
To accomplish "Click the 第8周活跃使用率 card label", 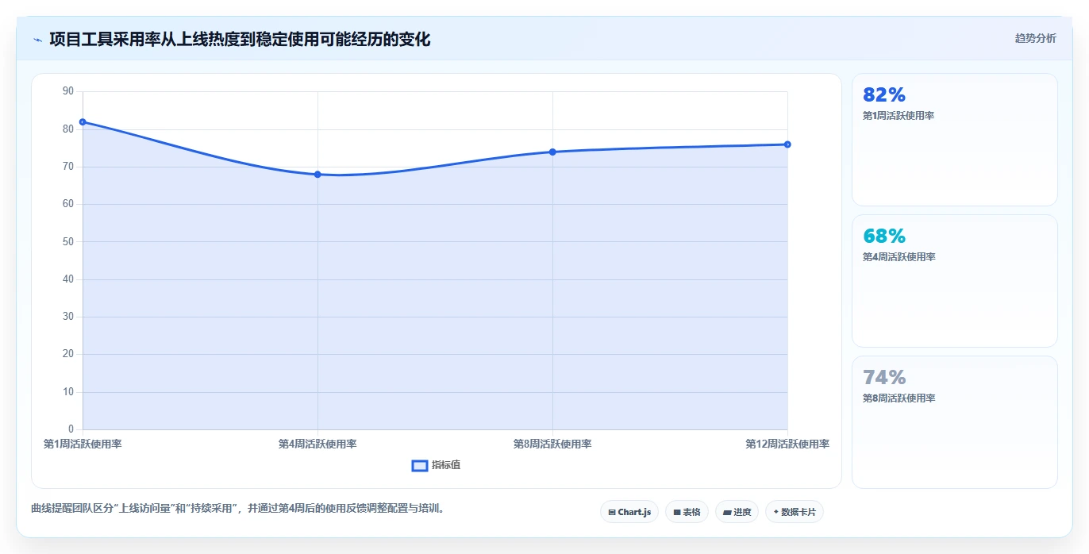I will 899,398.
